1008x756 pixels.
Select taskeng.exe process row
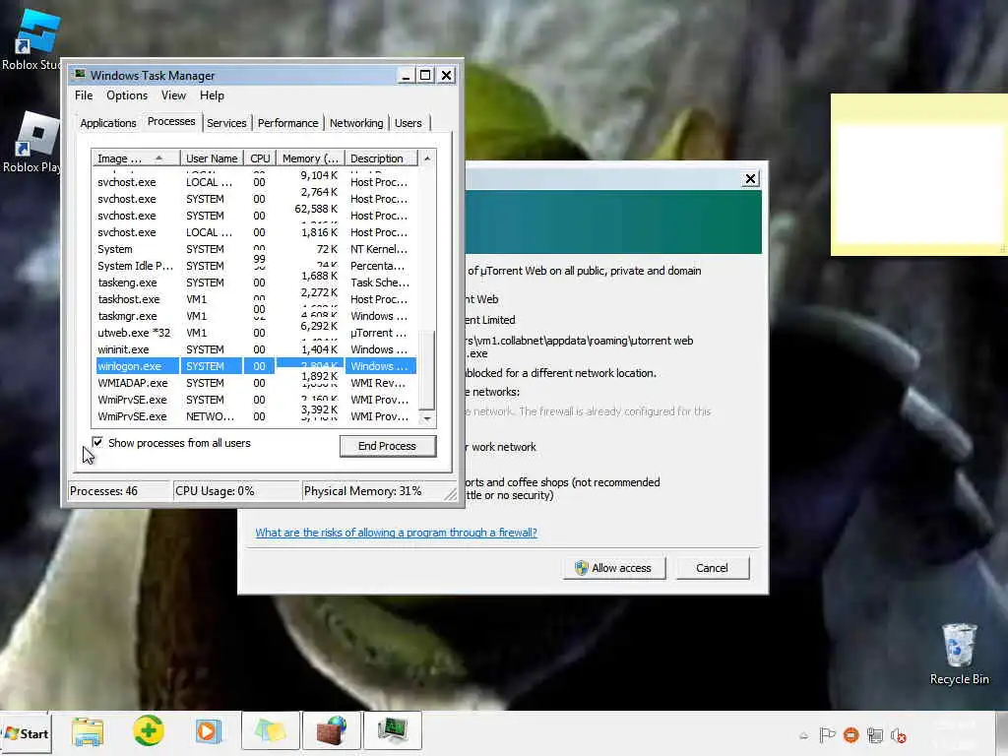pos(257,283)
